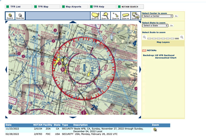206x137 pixels.
Task: Click the date 11/23/2022
Action: coord(12,129)
